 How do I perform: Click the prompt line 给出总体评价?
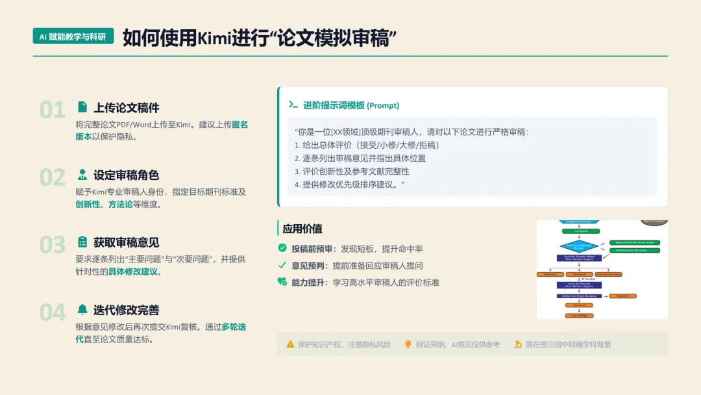[x=367, y=145]
